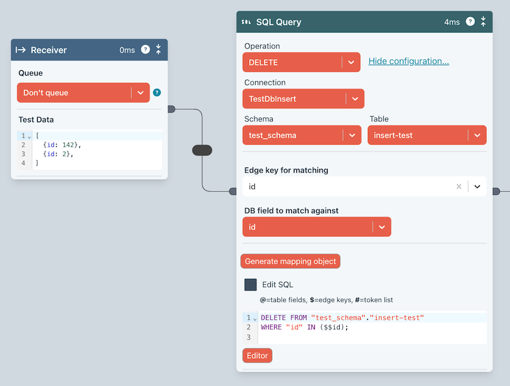Open the SQL Editor button
Viewport: 510px width, 386px height.
[x=257, y=355]
